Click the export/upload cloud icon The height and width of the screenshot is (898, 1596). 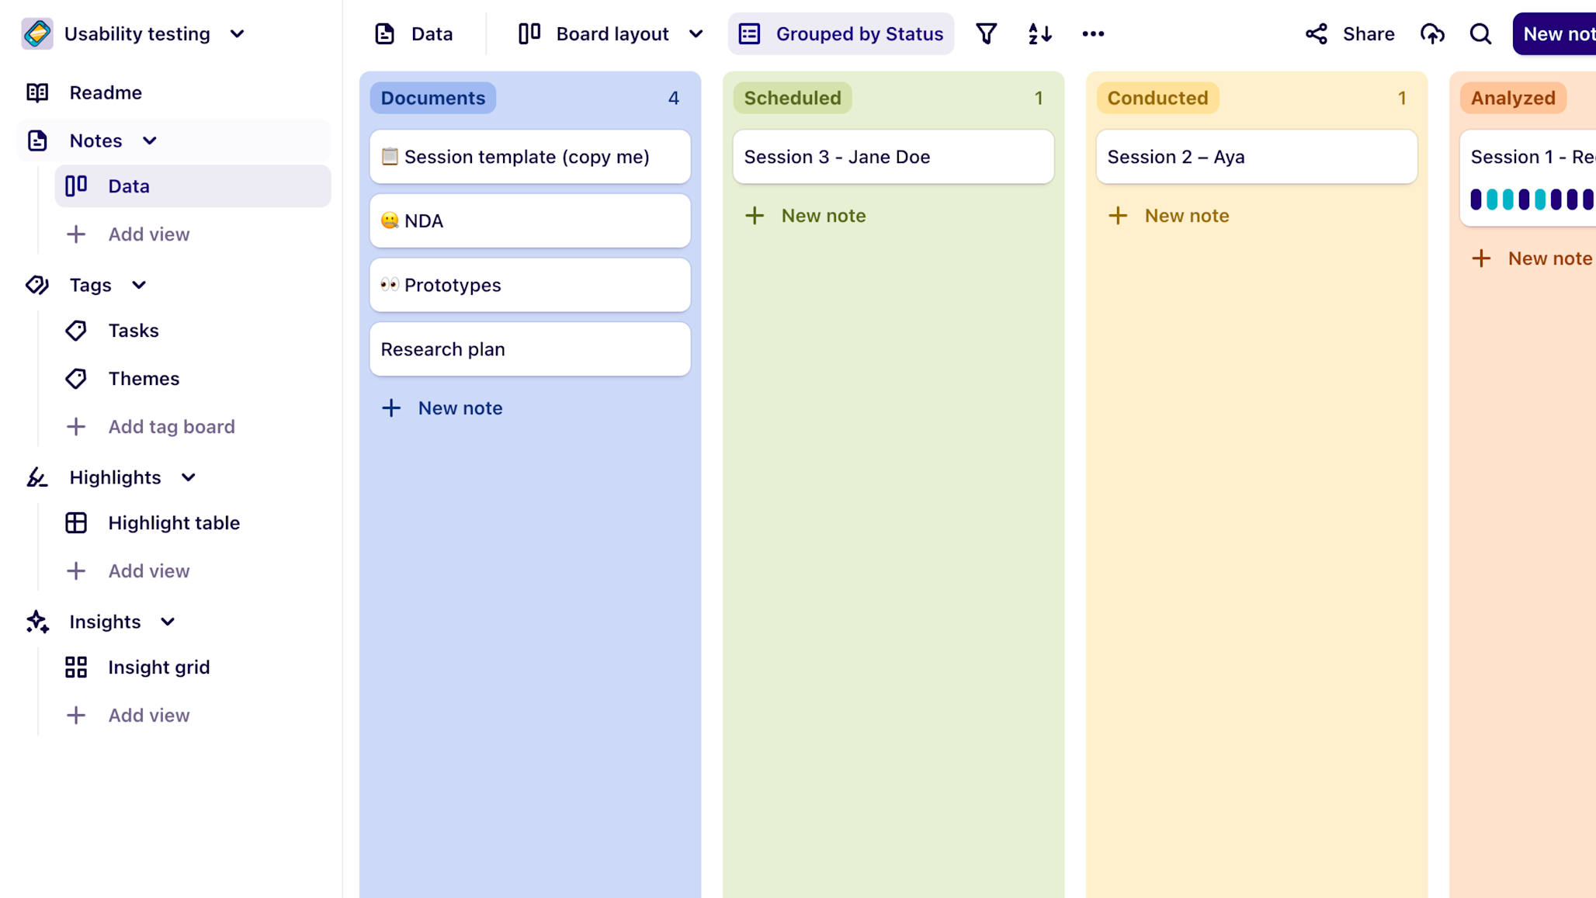click(x=1432, y=33)
